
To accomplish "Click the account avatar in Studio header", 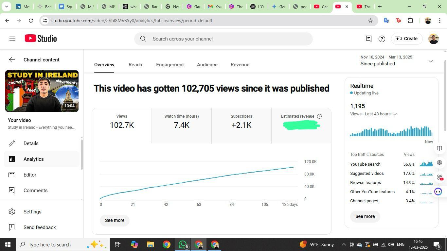I will [433, 39].
